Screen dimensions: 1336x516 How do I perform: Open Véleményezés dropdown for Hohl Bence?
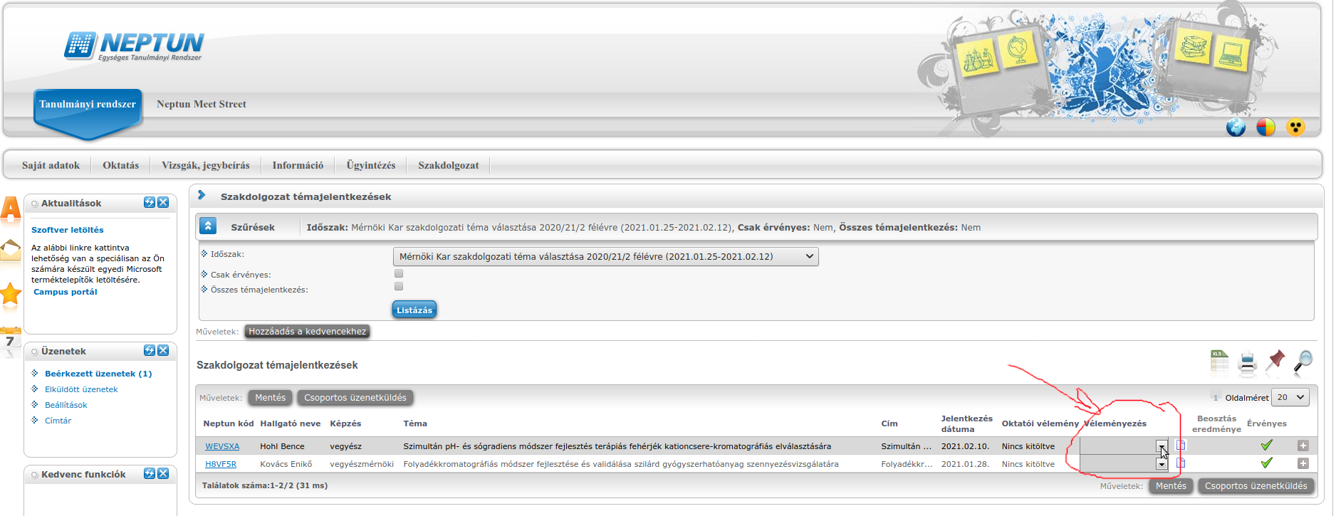point(1162,446)
